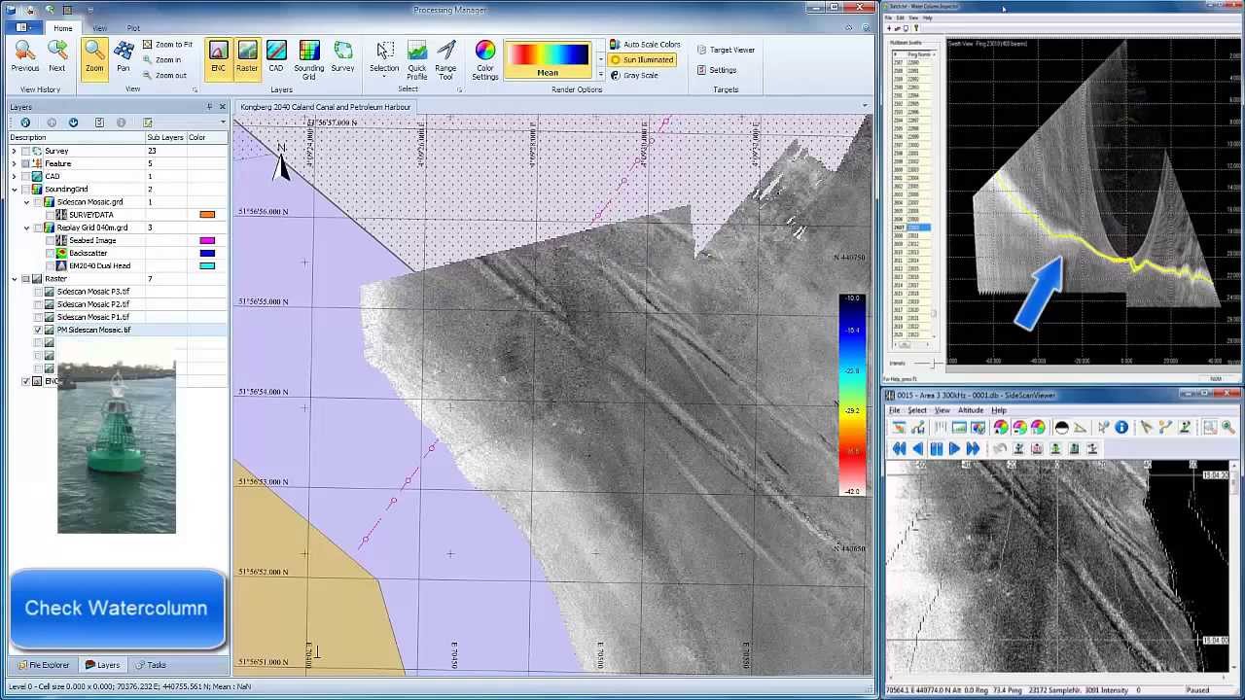Expand the Survey layer group
Screen dimensions: 1245x700
(x=14, y=151)
